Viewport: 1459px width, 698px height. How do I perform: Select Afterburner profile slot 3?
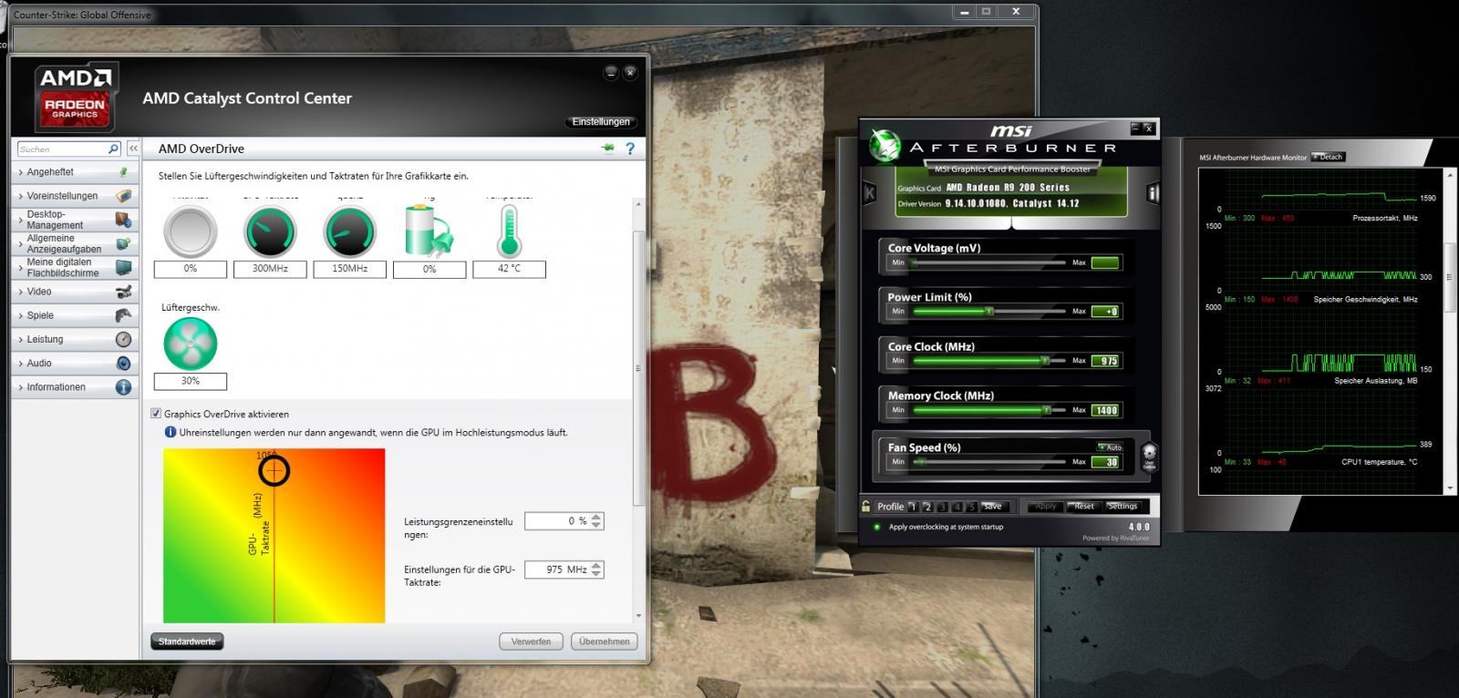click(x=942, y=507)
